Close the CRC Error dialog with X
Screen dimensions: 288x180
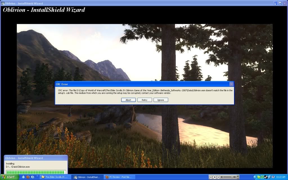point(231,84)
